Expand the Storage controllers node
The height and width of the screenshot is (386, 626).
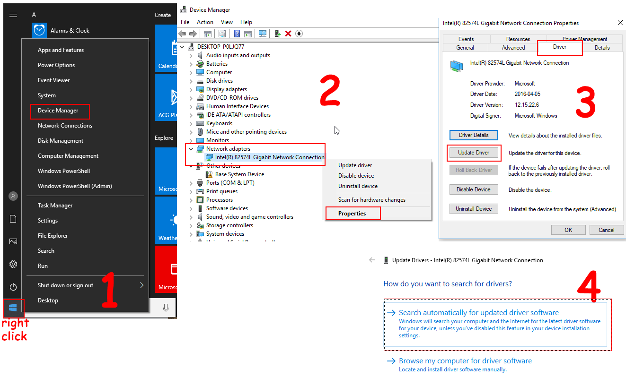pyautogui.click(x=191, y=225)
